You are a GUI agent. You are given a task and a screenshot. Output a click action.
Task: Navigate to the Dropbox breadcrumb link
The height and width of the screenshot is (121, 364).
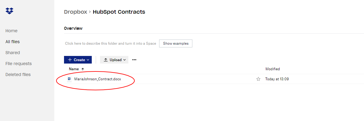[75, 12]
